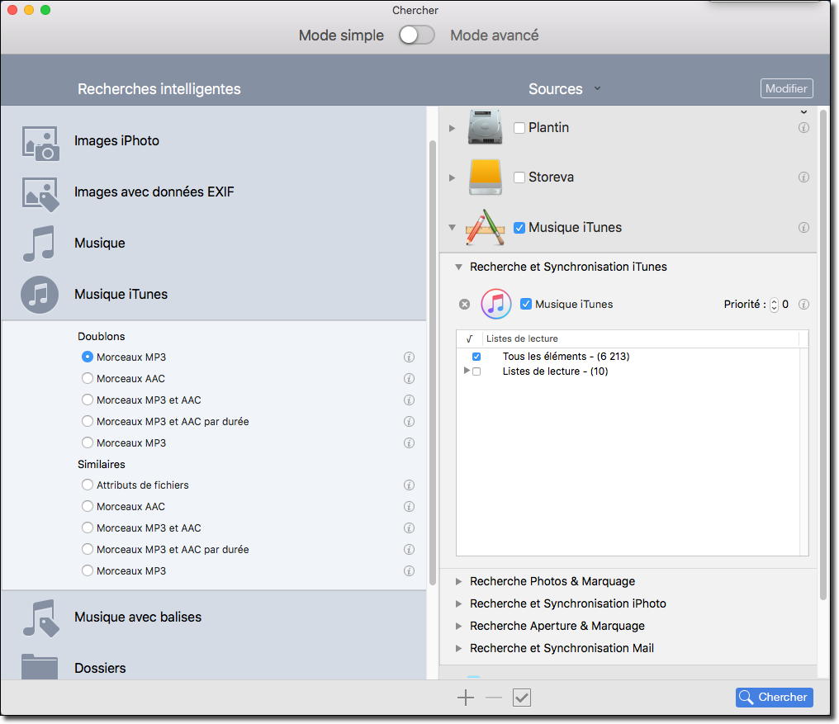Click the Plantin hard drive icon
This screenshot has height=724, width=839.
(485, 127)
